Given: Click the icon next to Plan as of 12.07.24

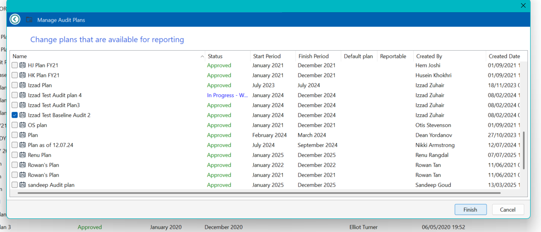Looking at the screenshot, I should [x=22, y=145].
